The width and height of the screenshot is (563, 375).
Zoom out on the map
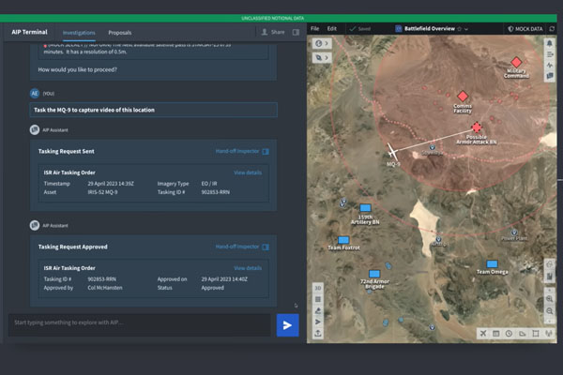click(549, 310)
